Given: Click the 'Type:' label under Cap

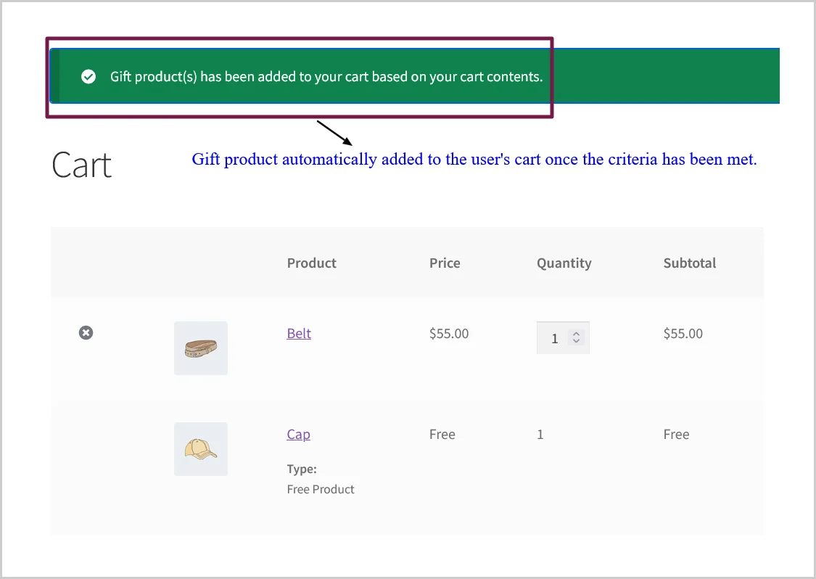Looking at the screenshot, I should pyautogui.click(x=302, y=469).
